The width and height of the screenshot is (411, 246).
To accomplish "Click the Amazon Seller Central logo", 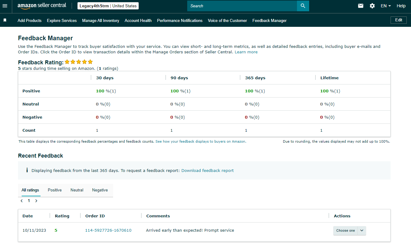I will [x=42, y=6].
